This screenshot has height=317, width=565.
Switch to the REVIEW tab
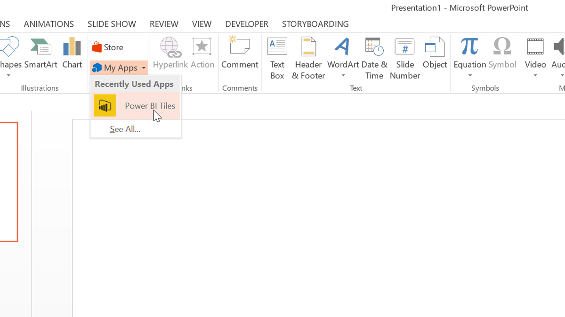tap(164, 24)
